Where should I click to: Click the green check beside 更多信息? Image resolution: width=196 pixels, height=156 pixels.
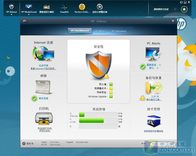34,99
